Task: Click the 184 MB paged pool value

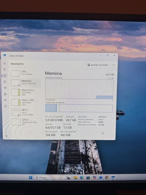Action: (50, 135)
